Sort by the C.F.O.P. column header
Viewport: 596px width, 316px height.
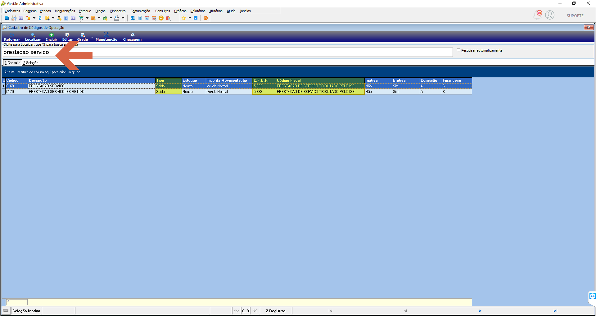(x=264, y=80)
